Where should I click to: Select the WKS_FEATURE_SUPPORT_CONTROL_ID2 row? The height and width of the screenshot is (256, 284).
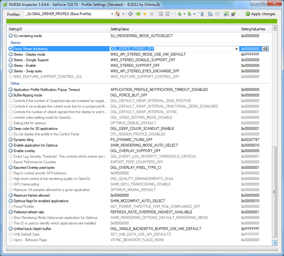coord(138,77)
